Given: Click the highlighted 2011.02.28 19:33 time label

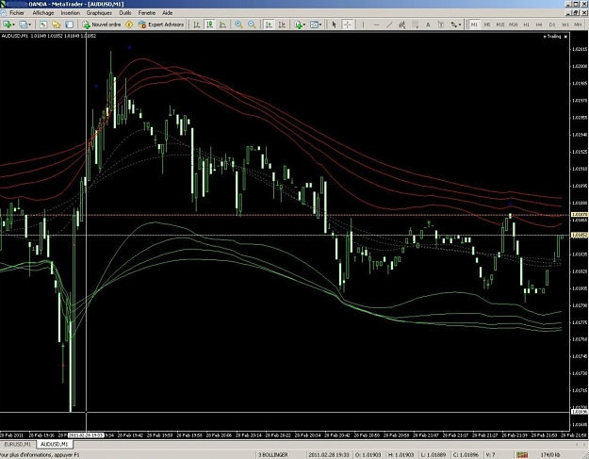Looking at the screenshot, I should 86,435.
